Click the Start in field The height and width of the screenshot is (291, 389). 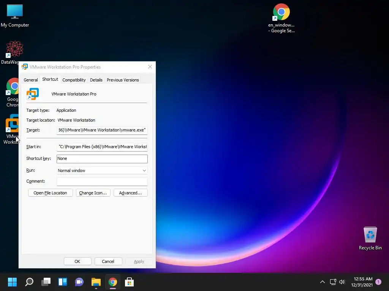coord(102,147)
